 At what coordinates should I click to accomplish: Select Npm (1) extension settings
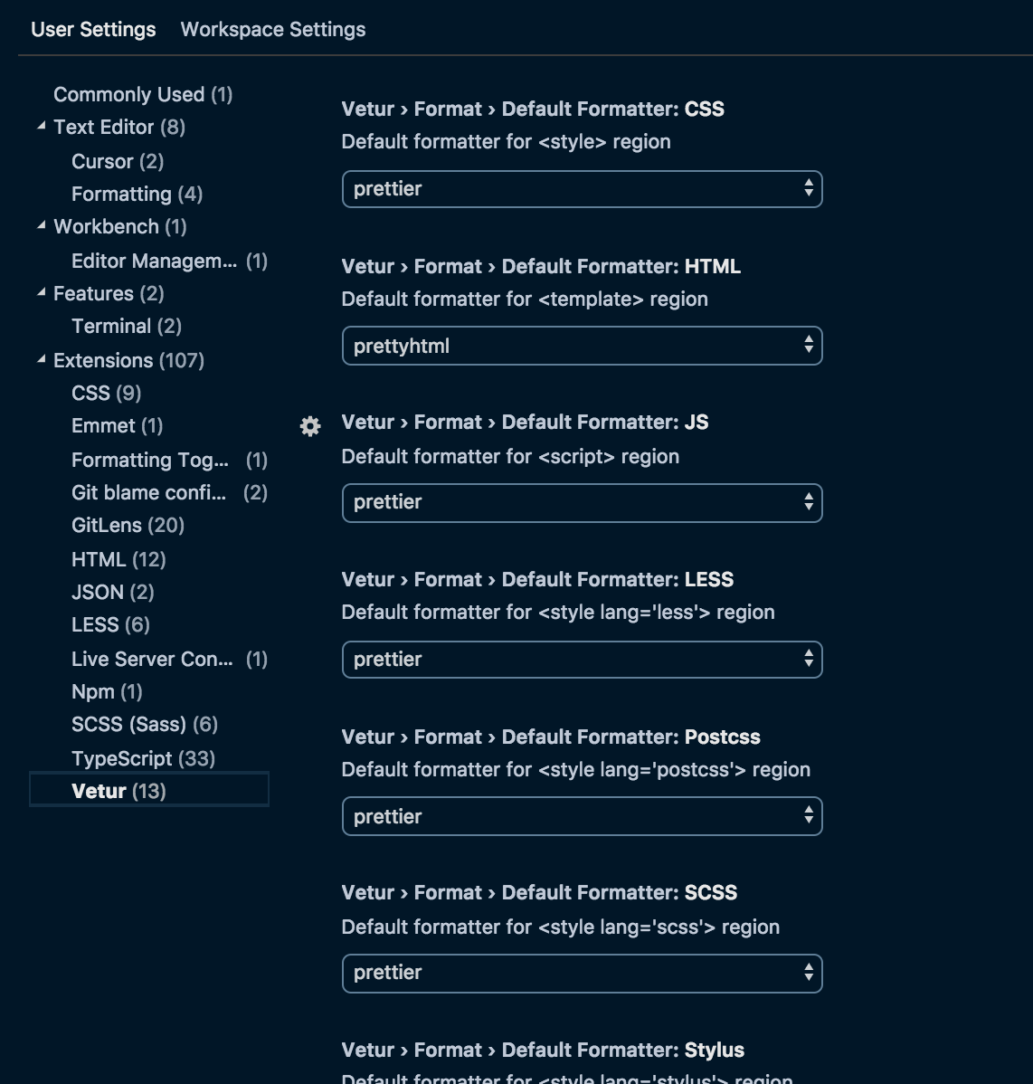pos(107,692)
